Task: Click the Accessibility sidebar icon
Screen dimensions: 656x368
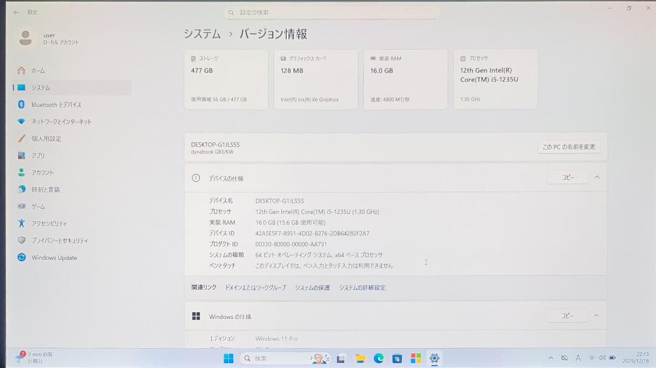Action: point(21,223)
